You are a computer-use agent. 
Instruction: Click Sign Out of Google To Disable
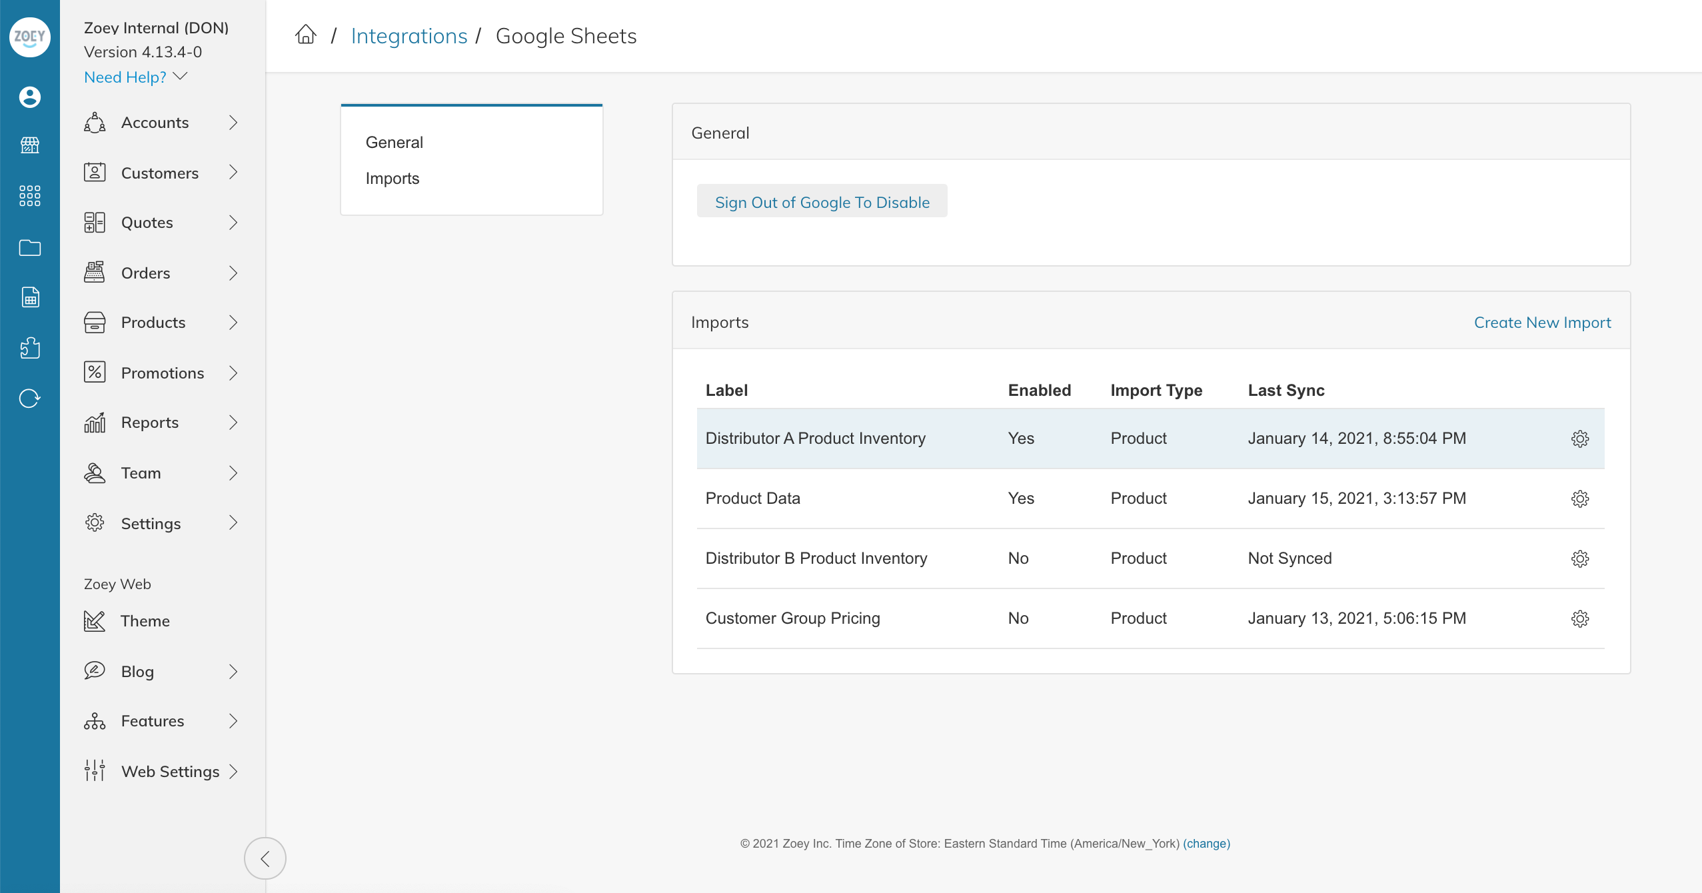coord(822,201)
